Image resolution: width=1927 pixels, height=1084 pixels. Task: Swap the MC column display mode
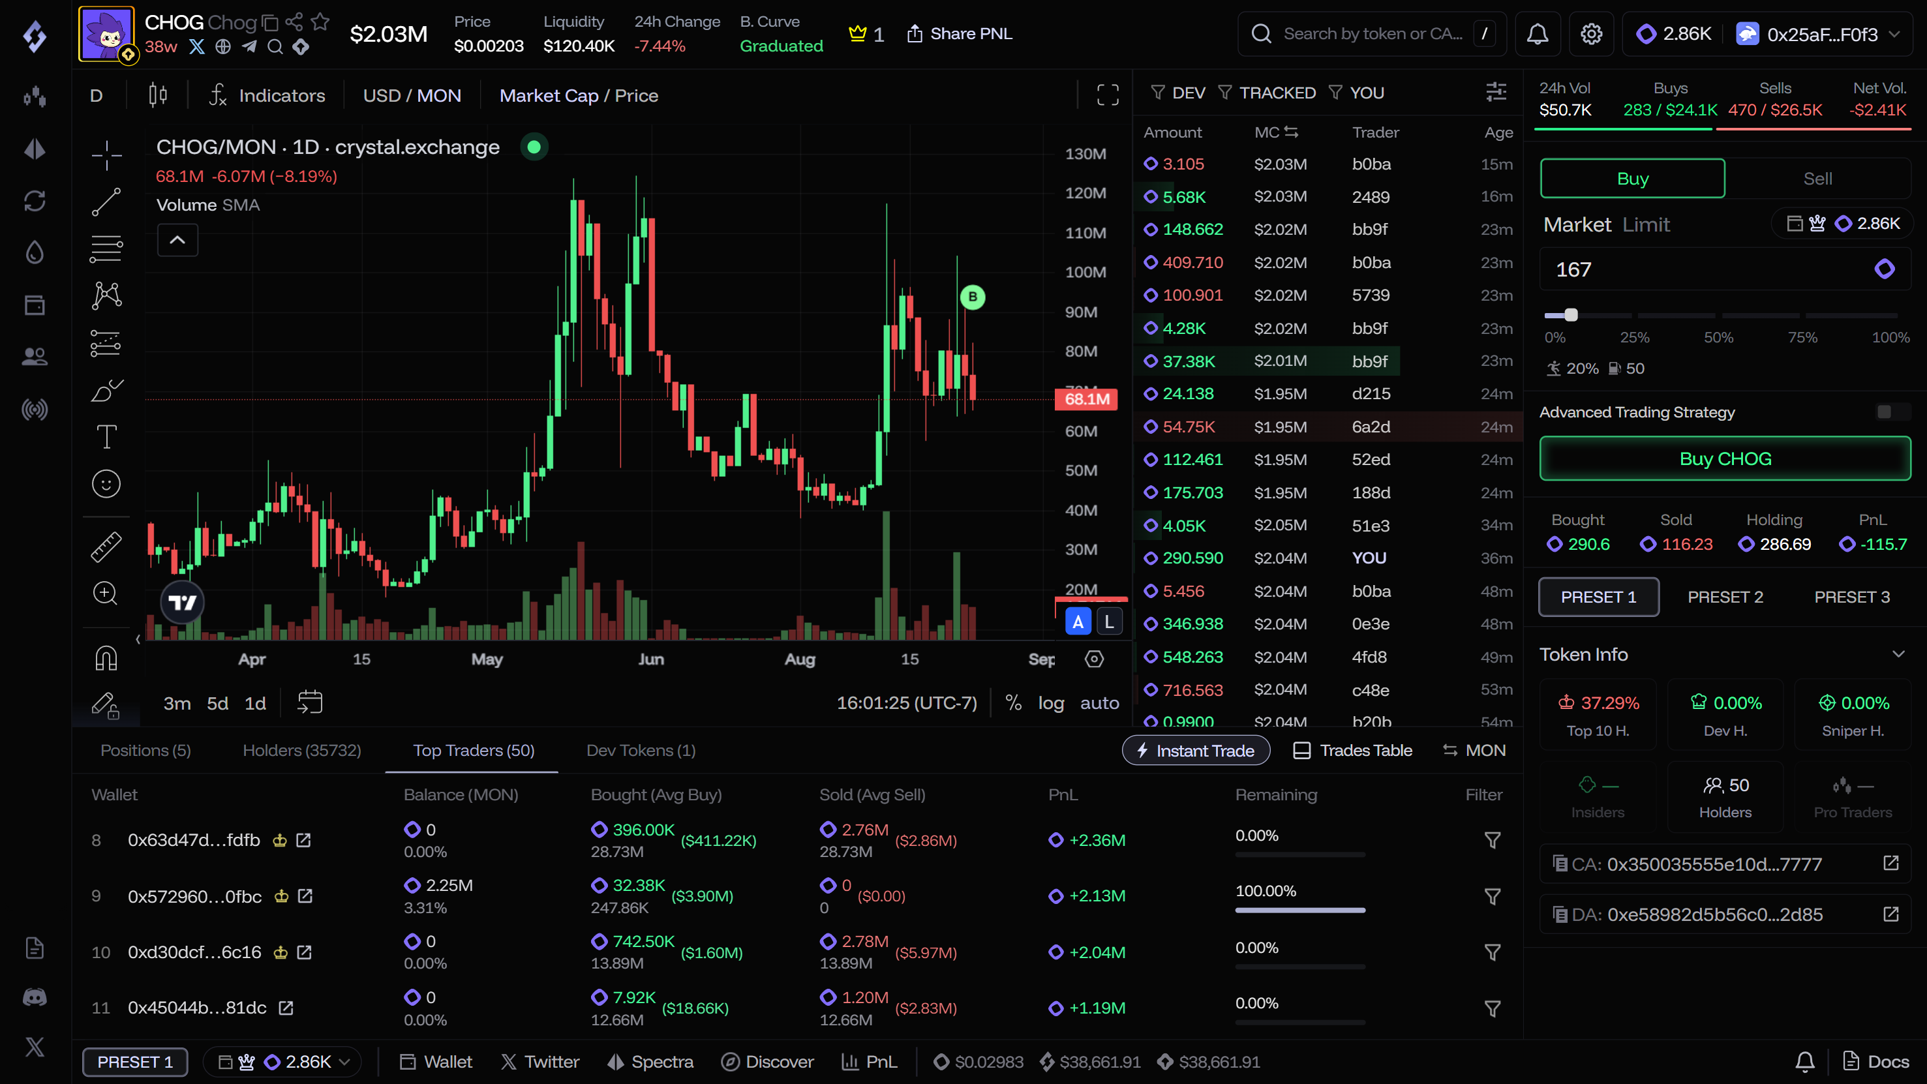click(1290, 132)
